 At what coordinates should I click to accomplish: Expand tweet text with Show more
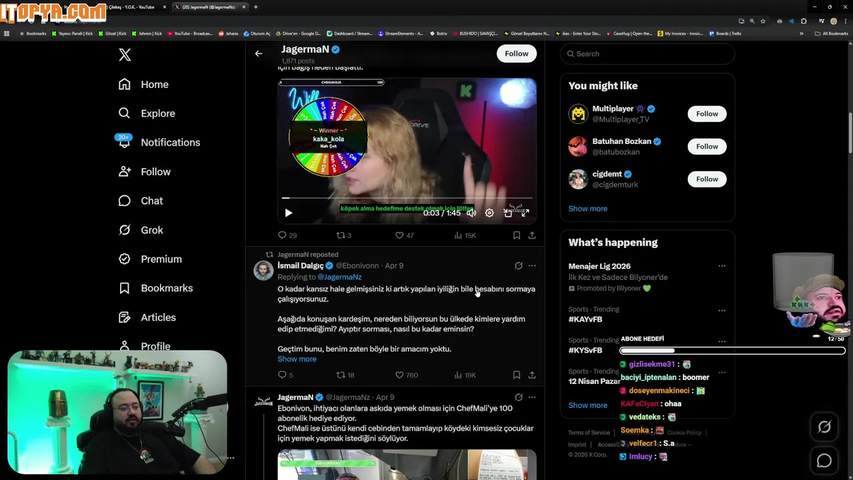297,359
